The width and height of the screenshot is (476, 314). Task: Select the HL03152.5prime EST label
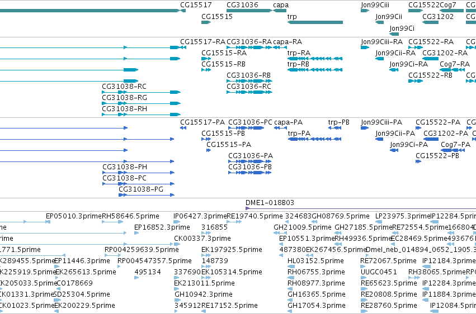315,261
